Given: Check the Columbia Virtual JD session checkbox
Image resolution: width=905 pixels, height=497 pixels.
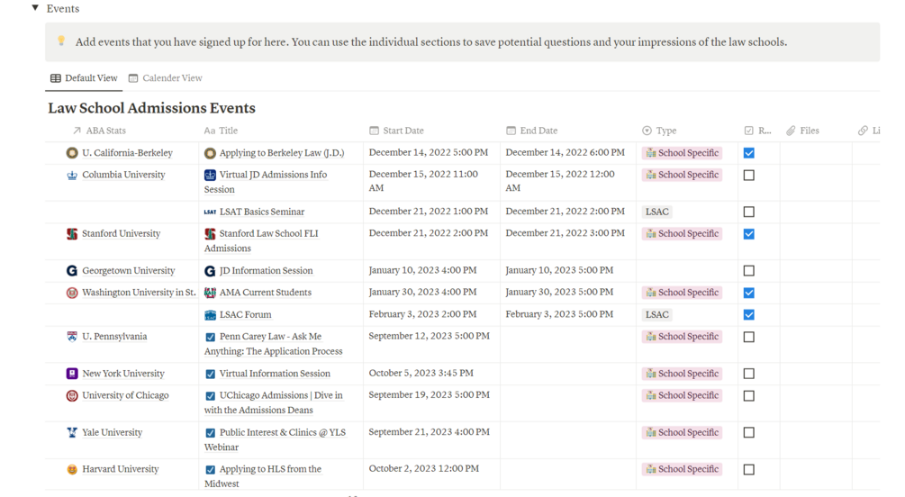Looking at the screenshot, I should pos(749,176).
